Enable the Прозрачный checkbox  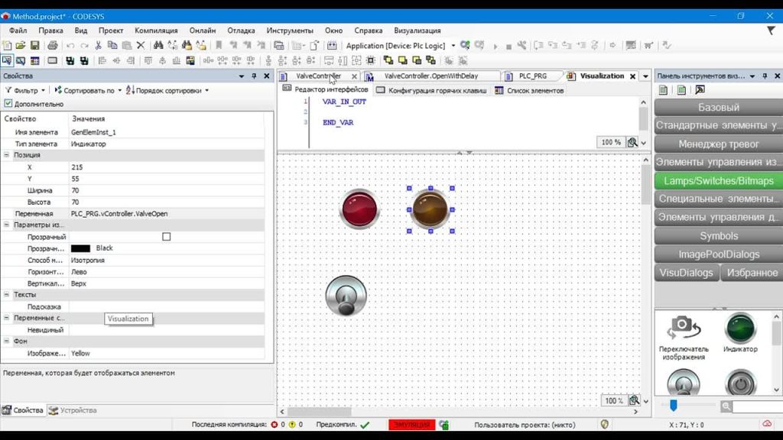[166, 237]
